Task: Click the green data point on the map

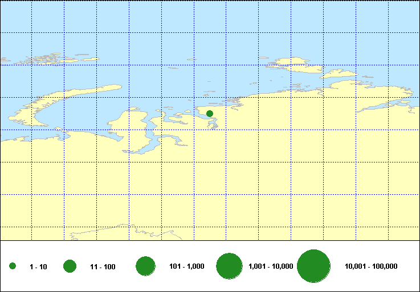Action: [x=210, y=114]
